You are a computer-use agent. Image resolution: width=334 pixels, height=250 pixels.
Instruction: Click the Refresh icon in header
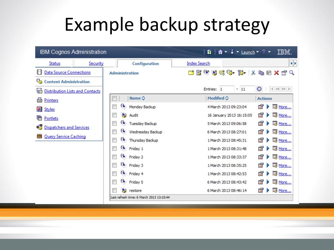point(209,52)
